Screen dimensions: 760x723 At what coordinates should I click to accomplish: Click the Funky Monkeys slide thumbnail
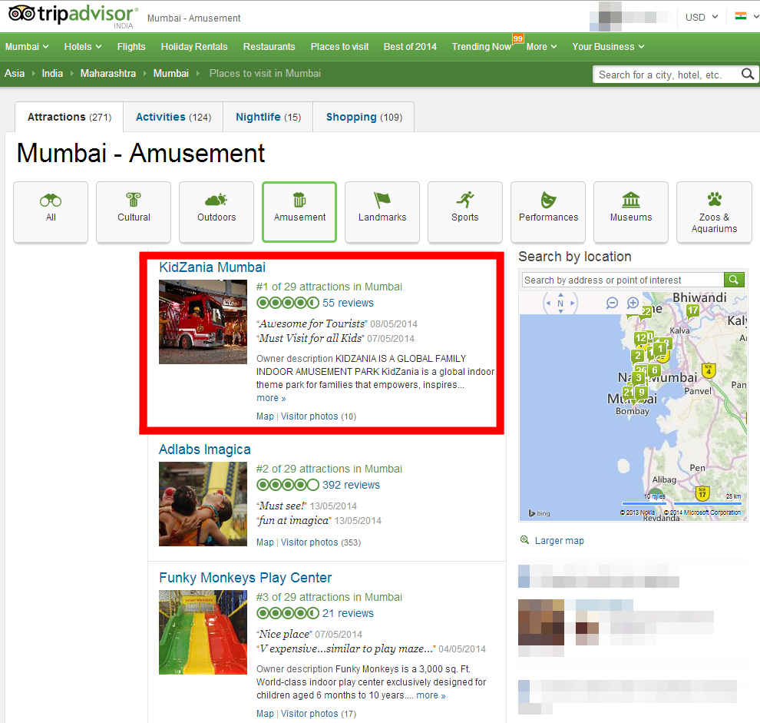203,632
